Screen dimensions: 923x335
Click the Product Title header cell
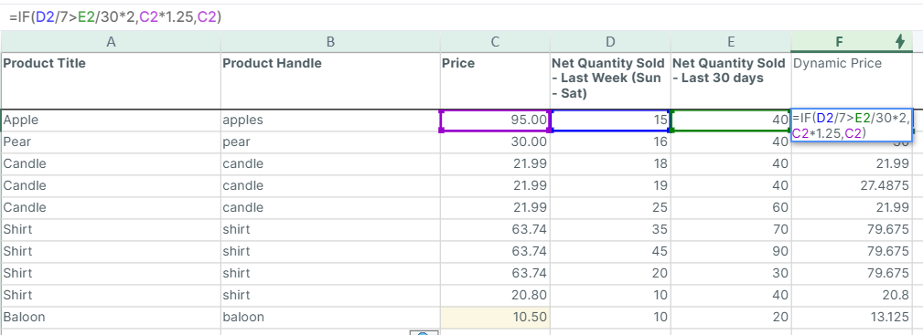[x=110, y=81]
